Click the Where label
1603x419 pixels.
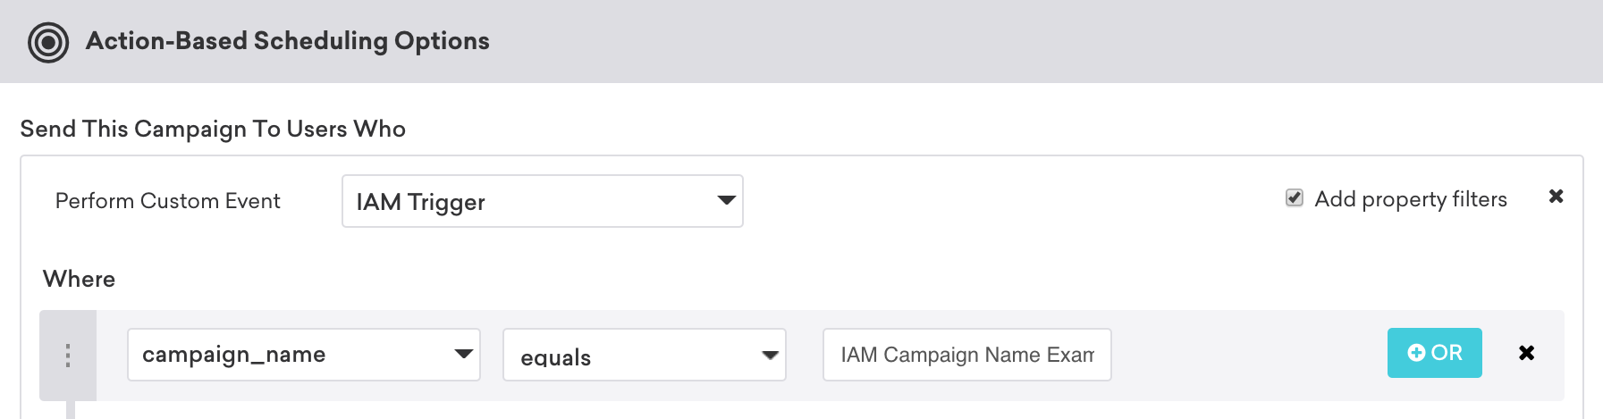(79, 279)
